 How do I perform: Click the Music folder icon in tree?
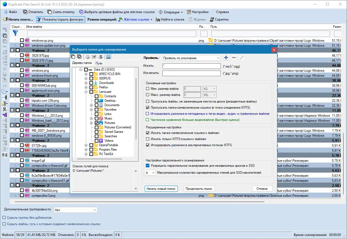(101, 118)
